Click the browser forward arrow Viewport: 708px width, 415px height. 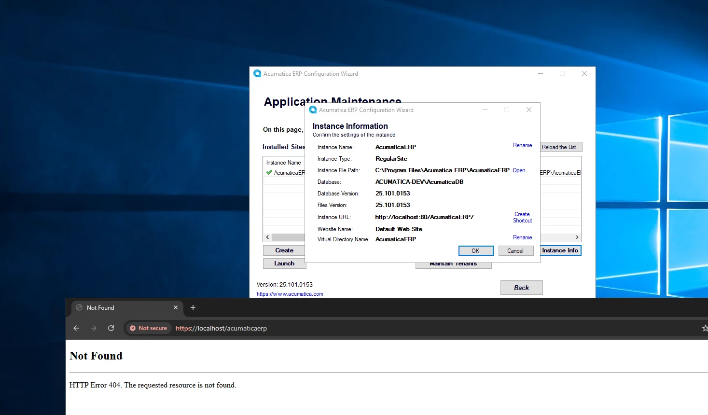pos(94,328)
